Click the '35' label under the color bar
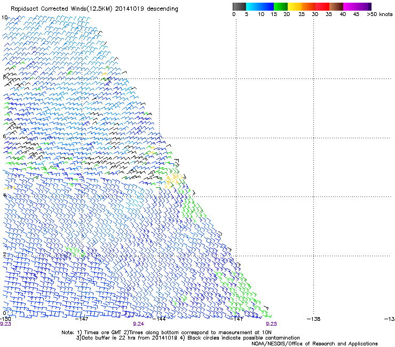 pyautogui.click(x=329, y=14)
